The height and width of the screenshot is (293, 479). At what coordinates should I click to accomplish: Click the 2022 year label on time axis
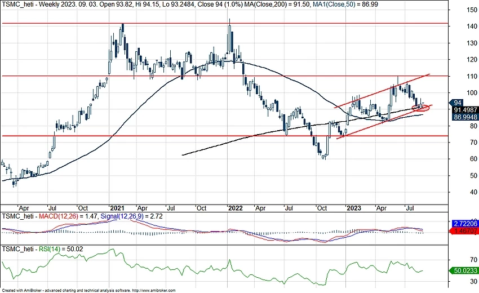[x=236, y=208]
